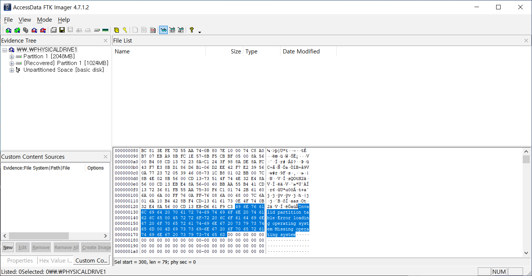Click the disabled Edit button
Viewport: 532px width, 276px height.
[23, 247]
